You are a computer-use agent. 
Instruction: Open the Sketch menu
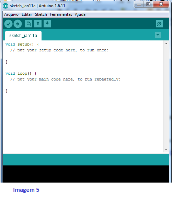(41, 14)
